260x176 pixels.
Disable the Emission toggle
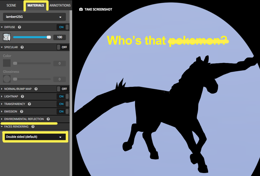63,111
